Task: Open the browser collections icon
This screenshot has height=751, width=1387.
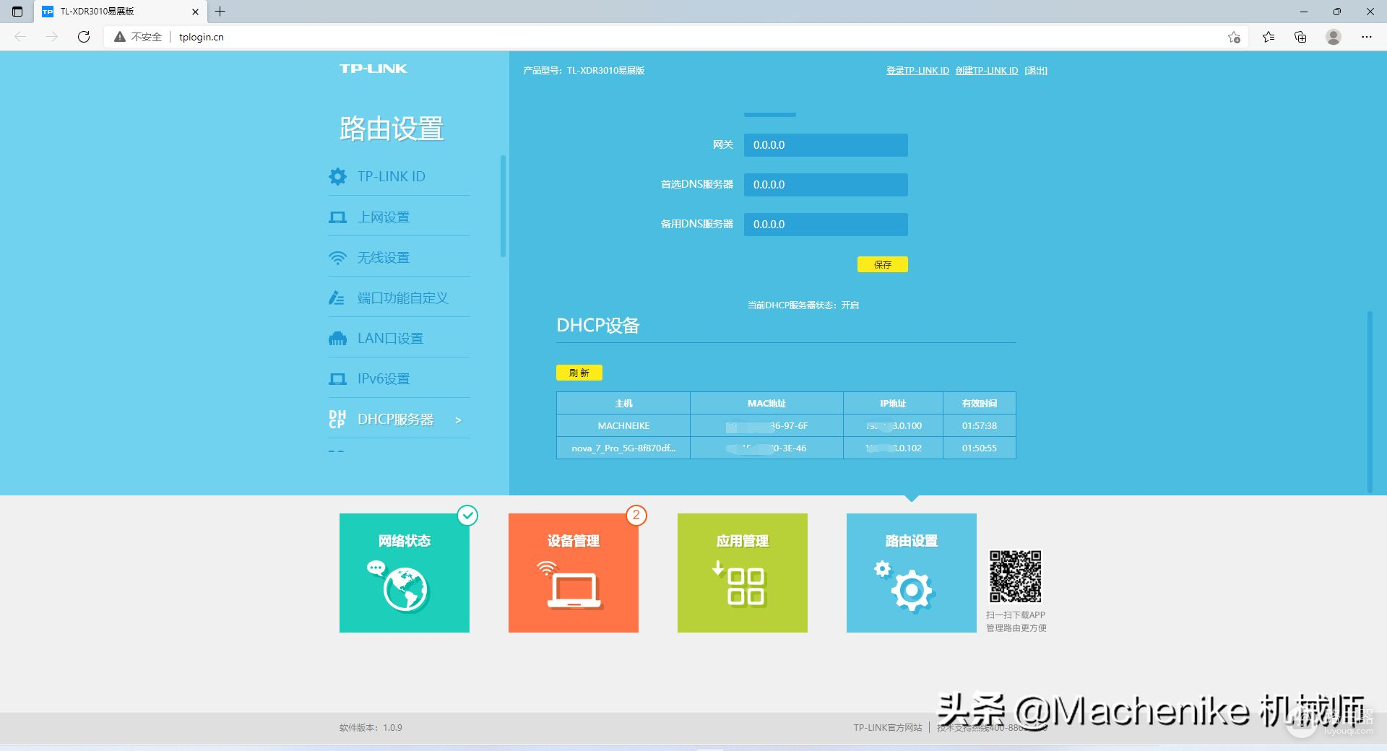Action: (x=1300, y=37)
